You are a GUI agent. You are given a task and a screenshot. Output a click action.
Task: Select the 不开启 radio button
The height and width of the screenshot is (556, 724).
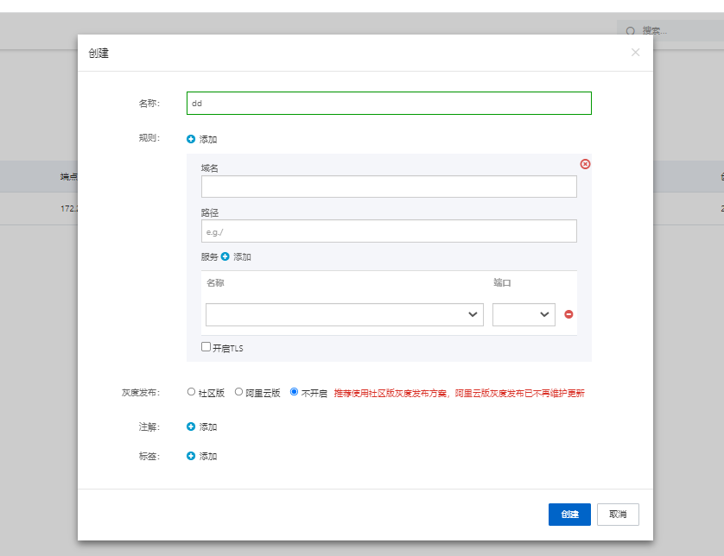point(295,392)
